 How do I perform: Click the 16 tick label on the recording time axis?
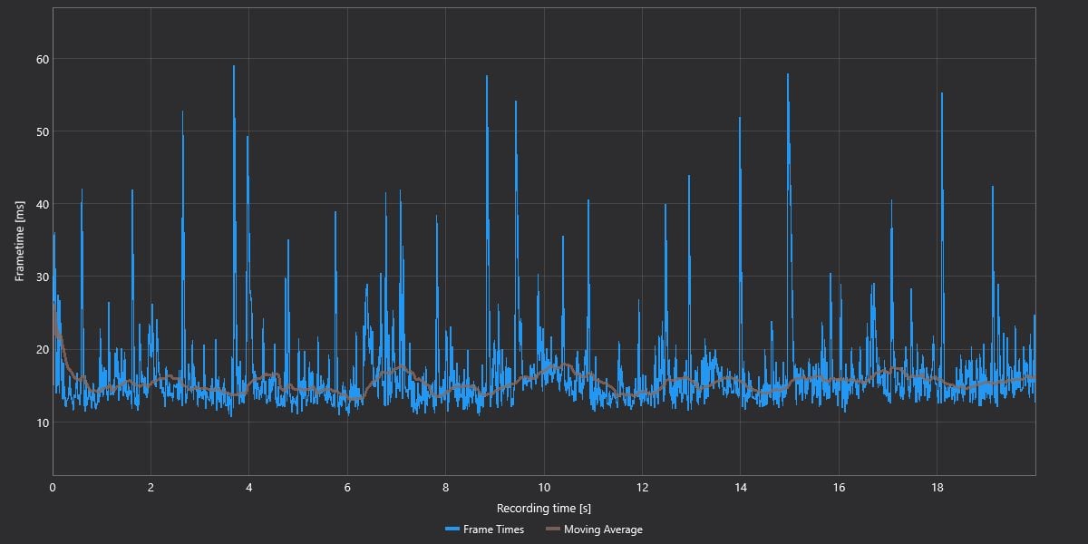(x=839, y=487)
